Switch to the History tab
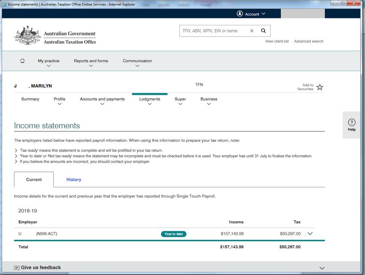Screen dimensions: 365x275 pyautogui.click(x=74, y=180)
